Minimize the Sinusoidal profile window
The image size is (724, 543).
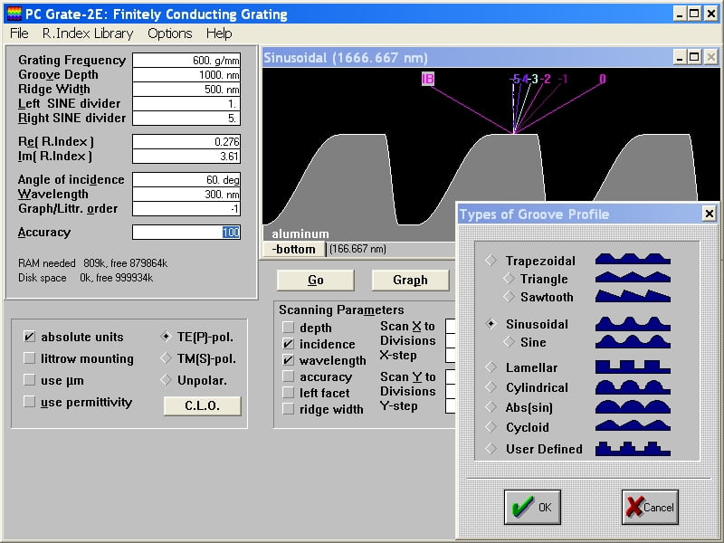point(680,57)
